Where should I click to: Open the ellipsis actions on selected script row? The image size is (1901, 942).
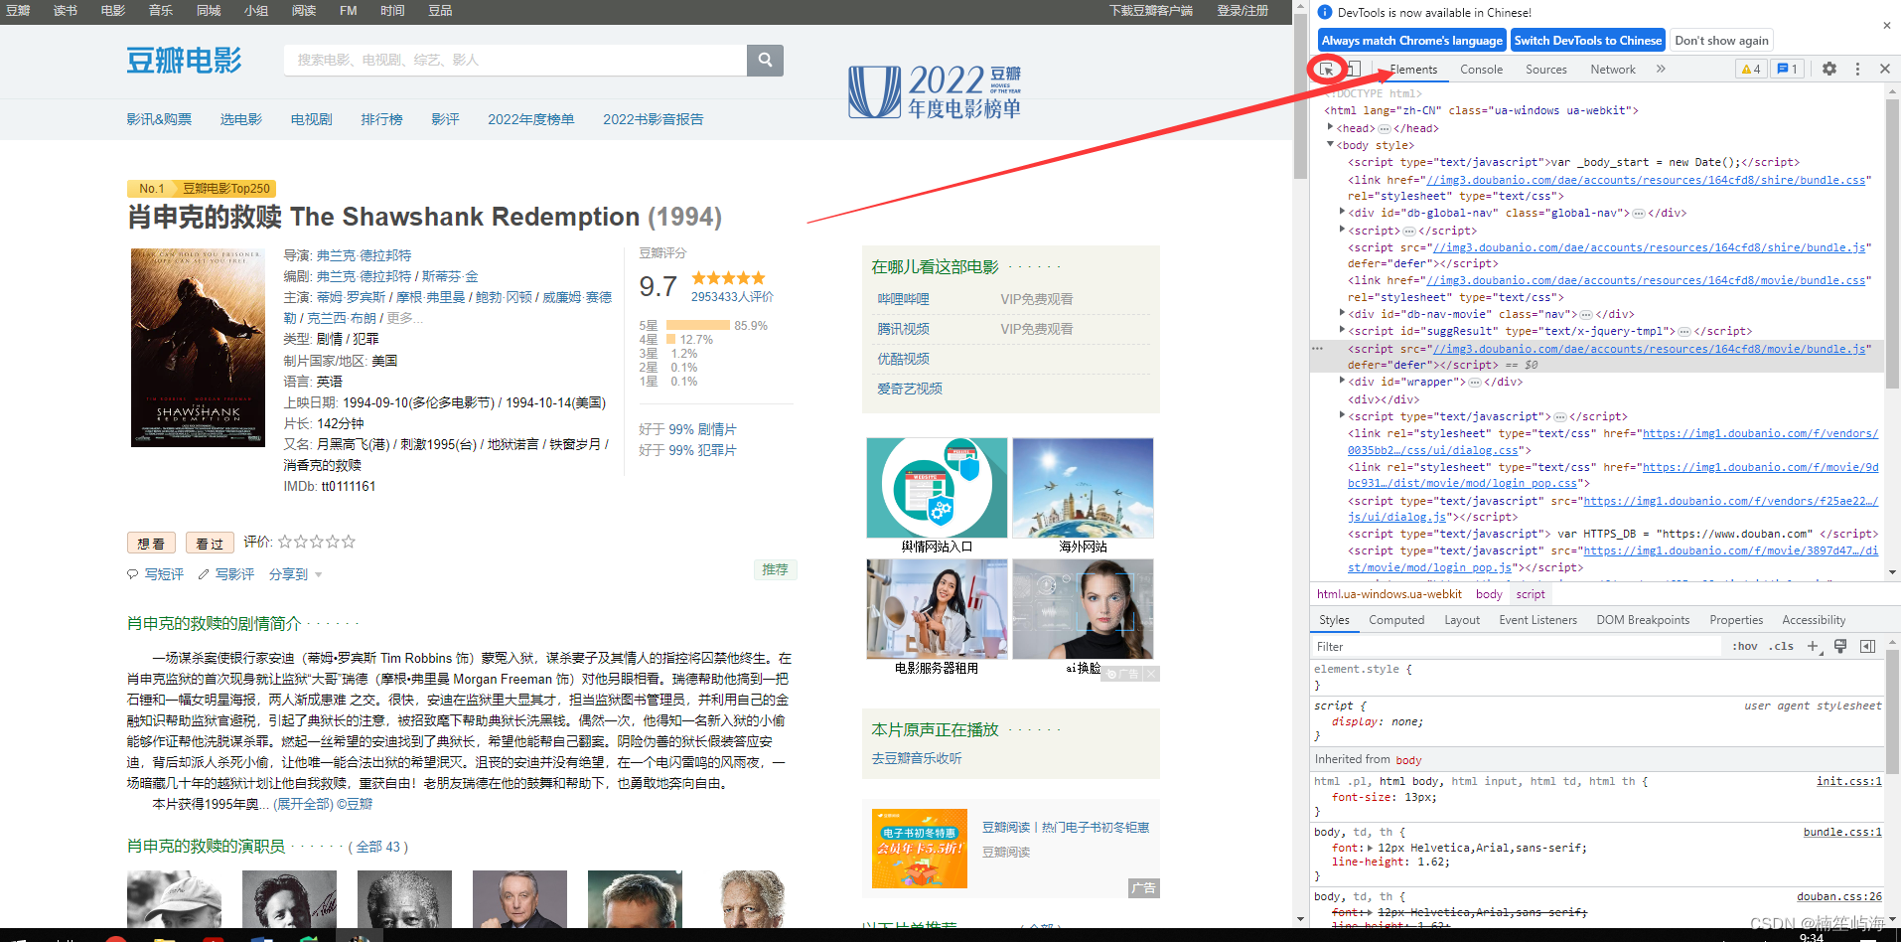(x=1317, y=349)
